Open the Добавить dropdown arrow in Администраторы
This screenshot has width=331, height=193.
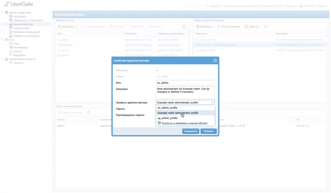(77, 27)
